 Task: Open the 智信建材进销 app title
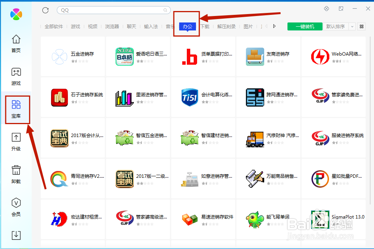(x=217, y=135)
